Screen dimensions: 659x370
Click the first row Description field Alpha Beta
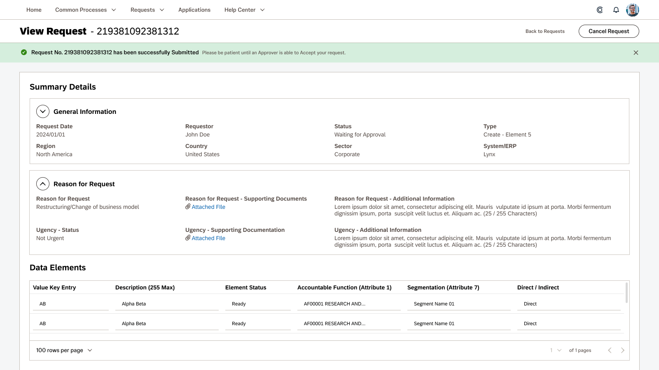(166, 304)
